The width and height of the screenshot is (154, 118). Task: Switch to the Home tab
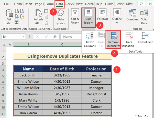point(18,4)
